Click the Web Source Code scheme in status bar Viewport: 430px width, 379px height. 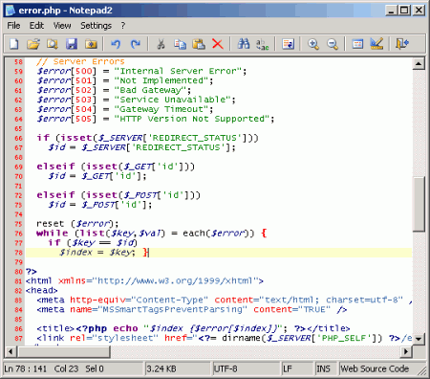pos(375,368)
